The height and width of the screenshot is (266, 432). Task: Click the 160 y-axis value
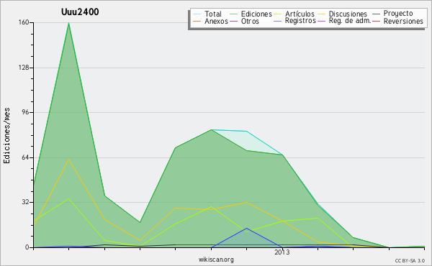tap(24, 22)
